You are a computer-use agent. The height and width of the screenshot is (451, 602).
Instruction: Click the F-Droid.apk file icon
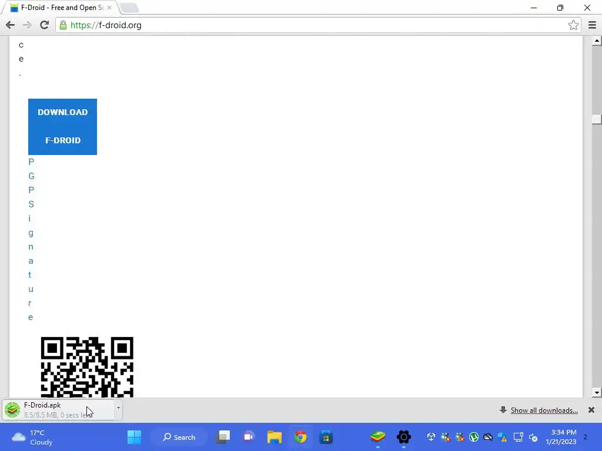pos(12,410)
